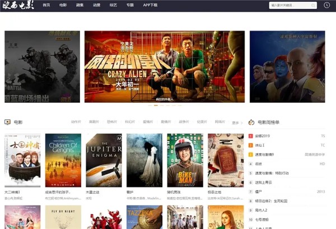Open the white-dress ghost movie poster

click(x=144, y=160)
